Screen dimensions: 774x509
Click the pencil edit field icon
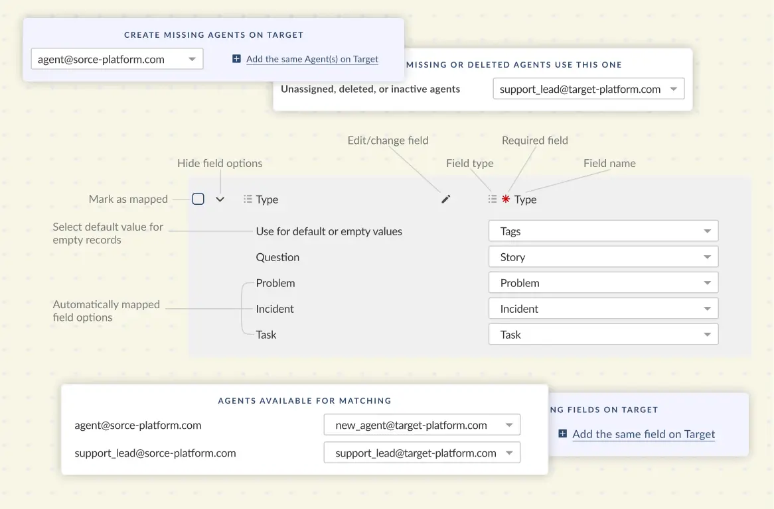coord(446,199)
